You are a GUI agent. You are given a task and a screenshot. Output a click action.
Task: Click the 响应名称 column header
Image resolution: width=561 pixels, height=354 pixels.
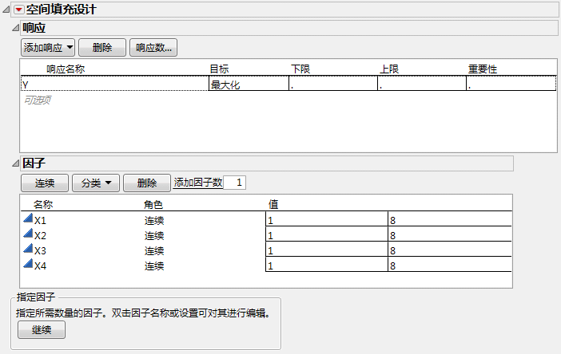tap(66, 69)
